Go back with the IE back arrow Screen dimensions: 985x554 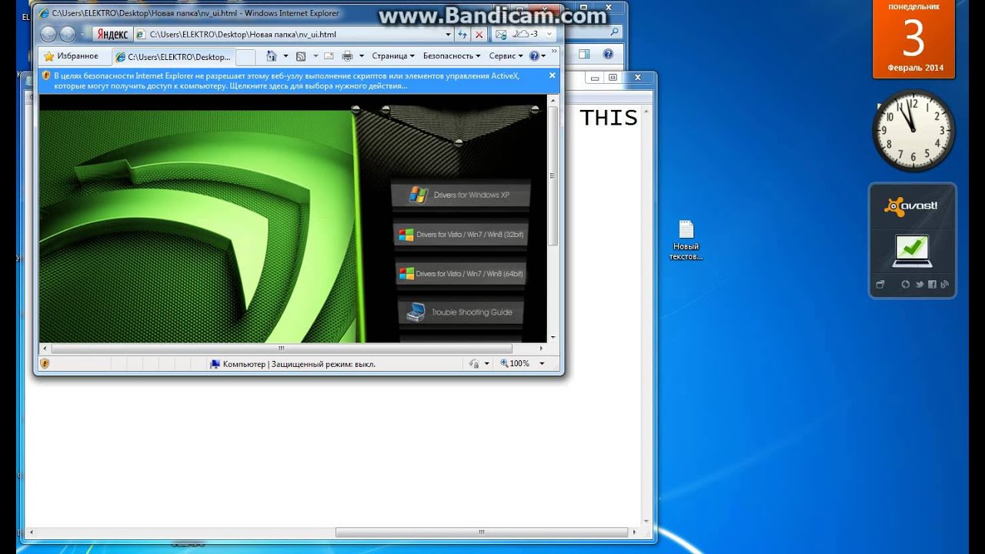click(48, 34)
